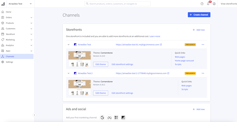
Task: Click the Cornerstone 6.16.2 theme thumbnail
Action: (x=79, y=88)
